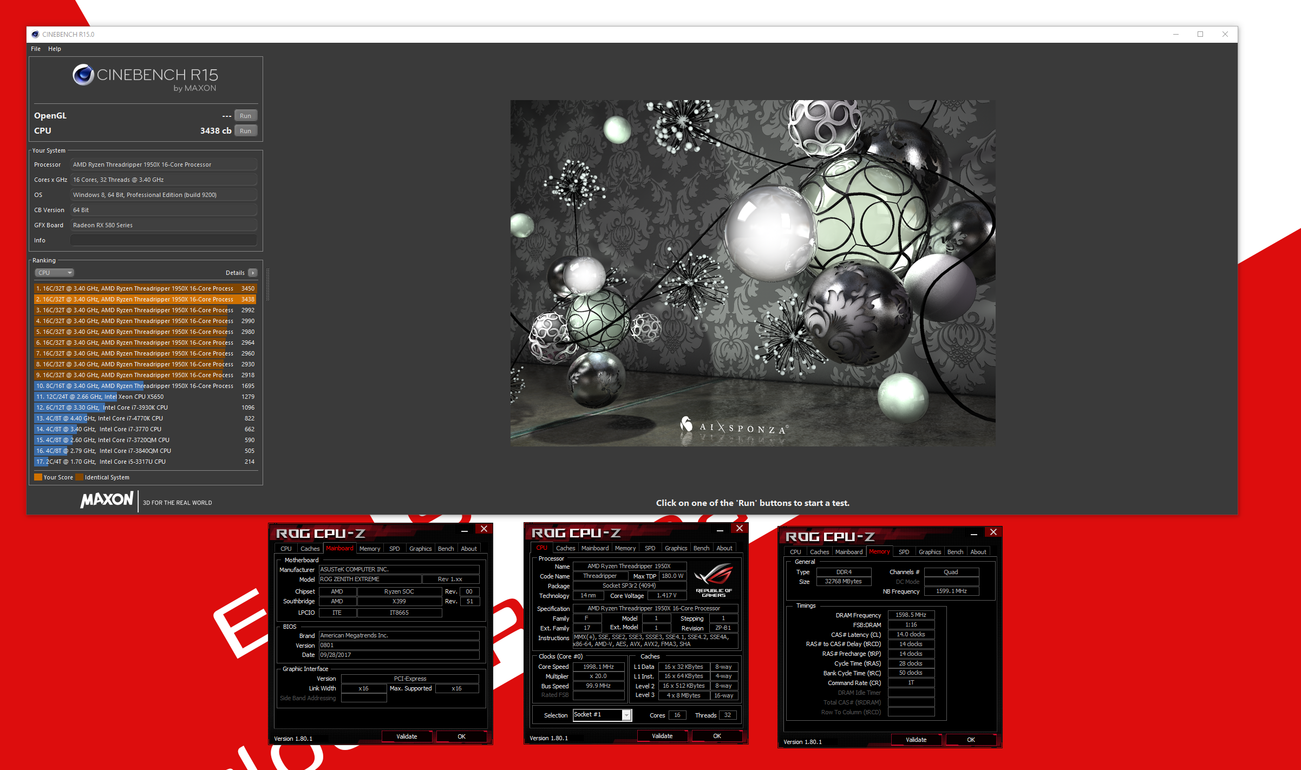Click Validate in Memory CPU-Z window

click(916, 740)
